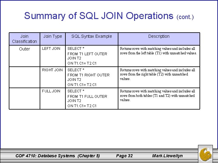Click the 'SELECT *' line in RIGHT JOIN row
Viewport: 218px width, 163px height.
point(76,70)
